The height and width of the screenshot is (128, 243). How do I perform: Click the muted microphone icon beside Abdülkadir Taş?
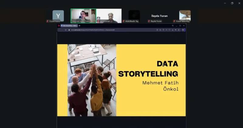124,21
